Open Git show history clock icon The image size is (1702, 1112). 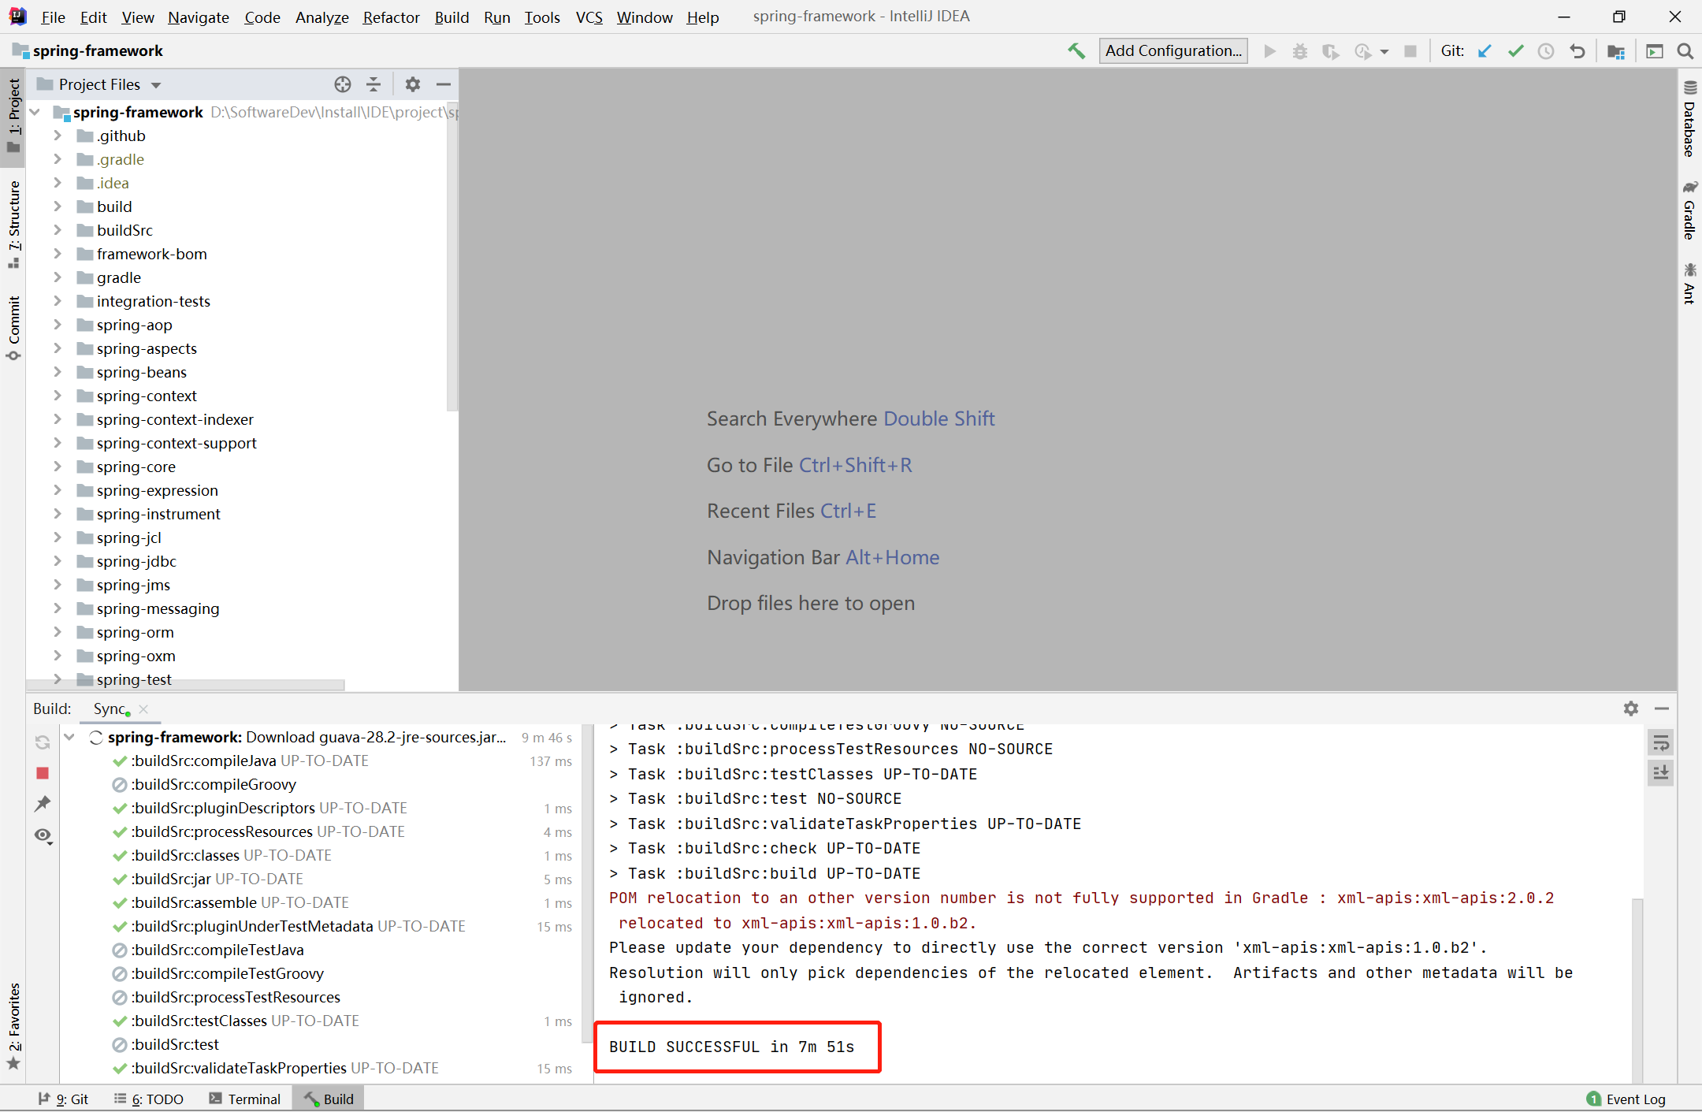(1546, 51)
